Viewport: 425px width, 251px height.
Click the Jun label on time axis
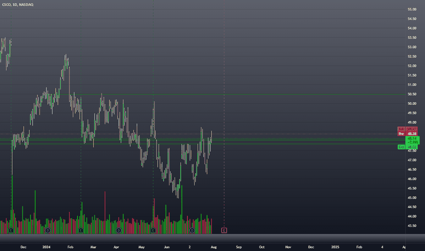tap(167, 247)
